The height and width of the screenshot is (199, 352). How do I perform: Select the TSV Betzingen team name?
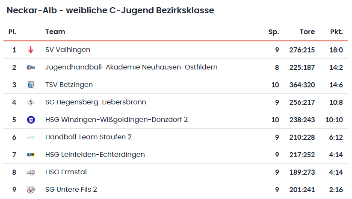(69, 85)
